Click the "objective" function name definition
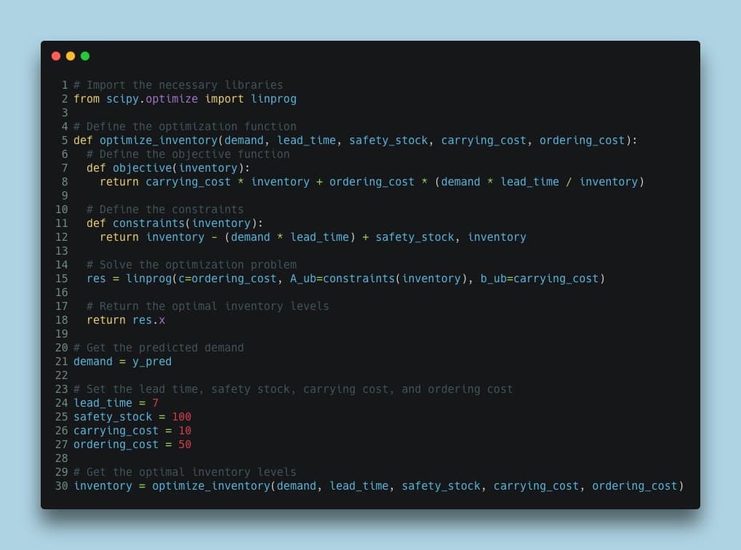The image size is (741, 550). tap(142, 168)
